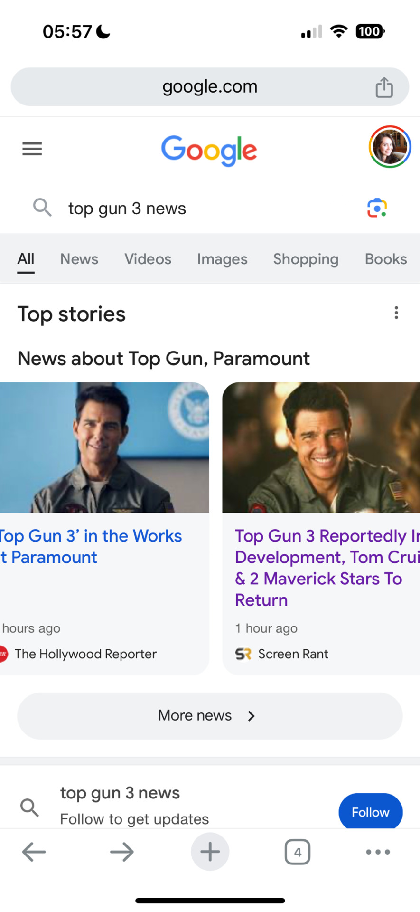Tap the magnifier icon next to follow suggestion
Image resolution: width=420 pixels, height=912 pixels.
pos(29,807)
